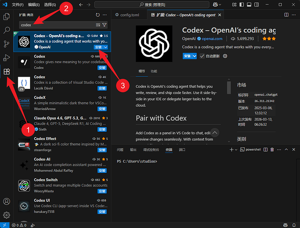Toggle secondary side bar visibility
Viewport: 300px width, 228px height.
pos(256,5)
